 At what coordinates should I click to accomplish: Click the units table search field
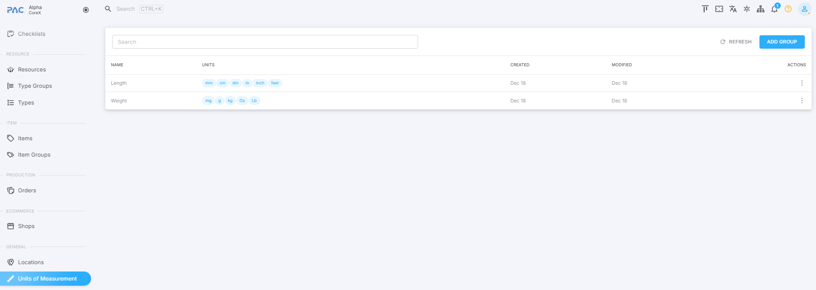(x=265, y=42)
